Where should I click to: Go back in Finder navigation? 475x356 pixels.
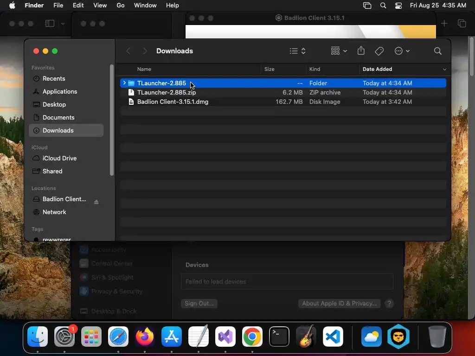(x=128, y=51)
